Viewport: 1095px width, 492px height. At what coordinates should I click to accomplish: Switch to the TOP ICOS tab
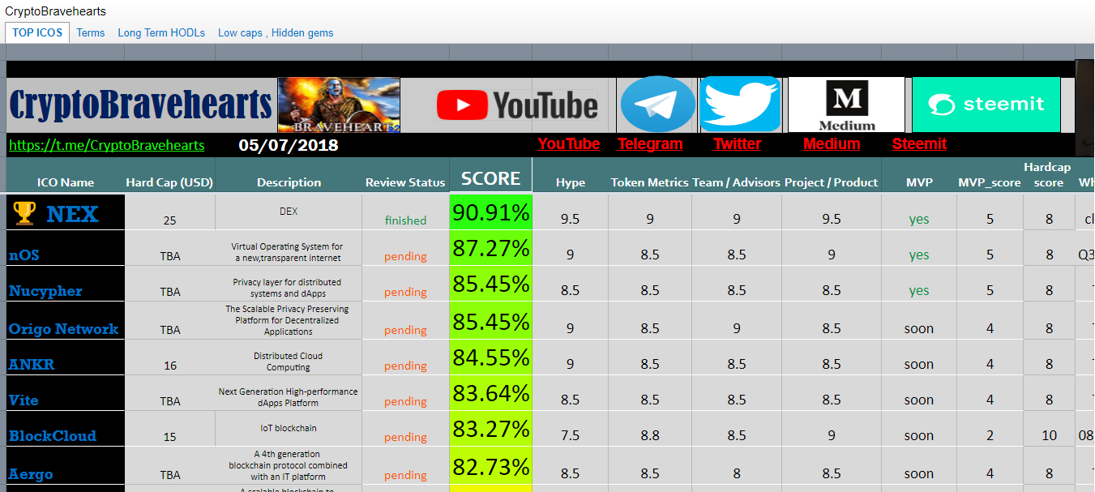[37, 32]
